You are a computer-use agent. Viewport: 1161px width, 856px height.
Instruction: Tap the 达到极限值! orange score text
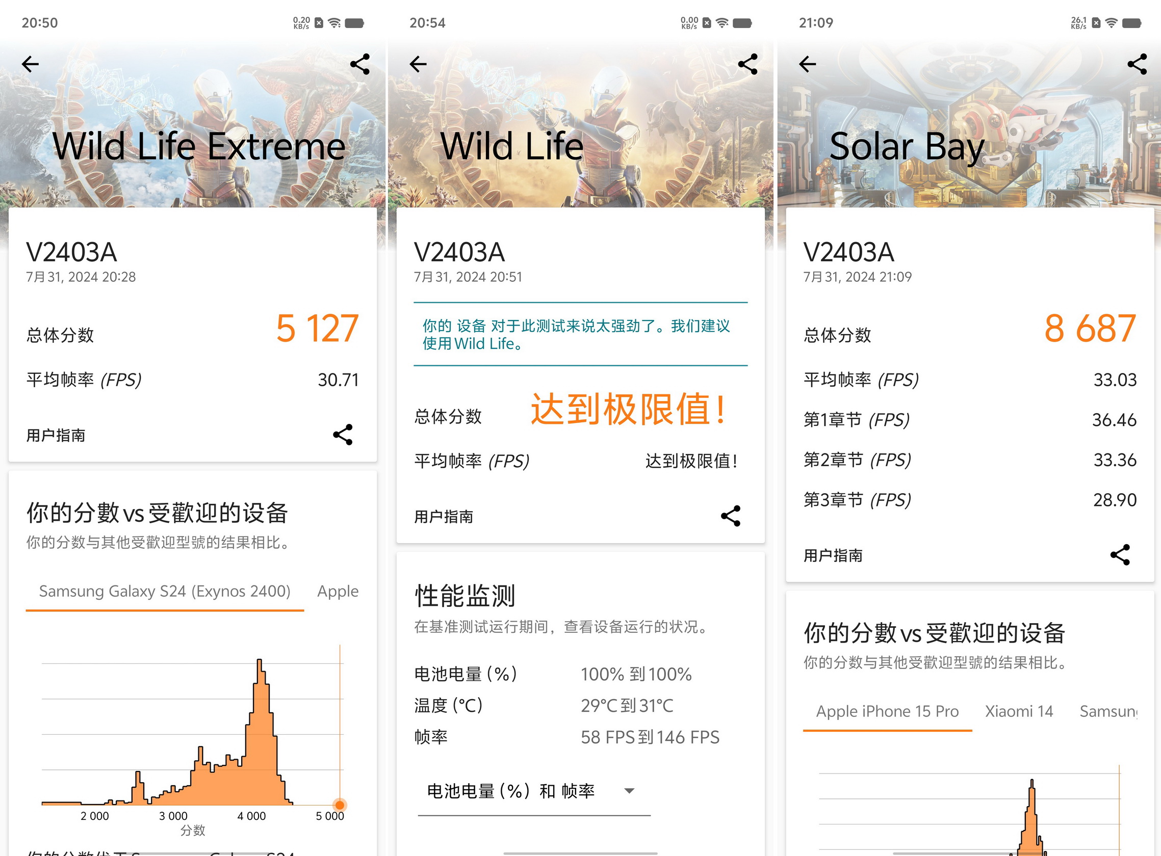click(629, 409)
